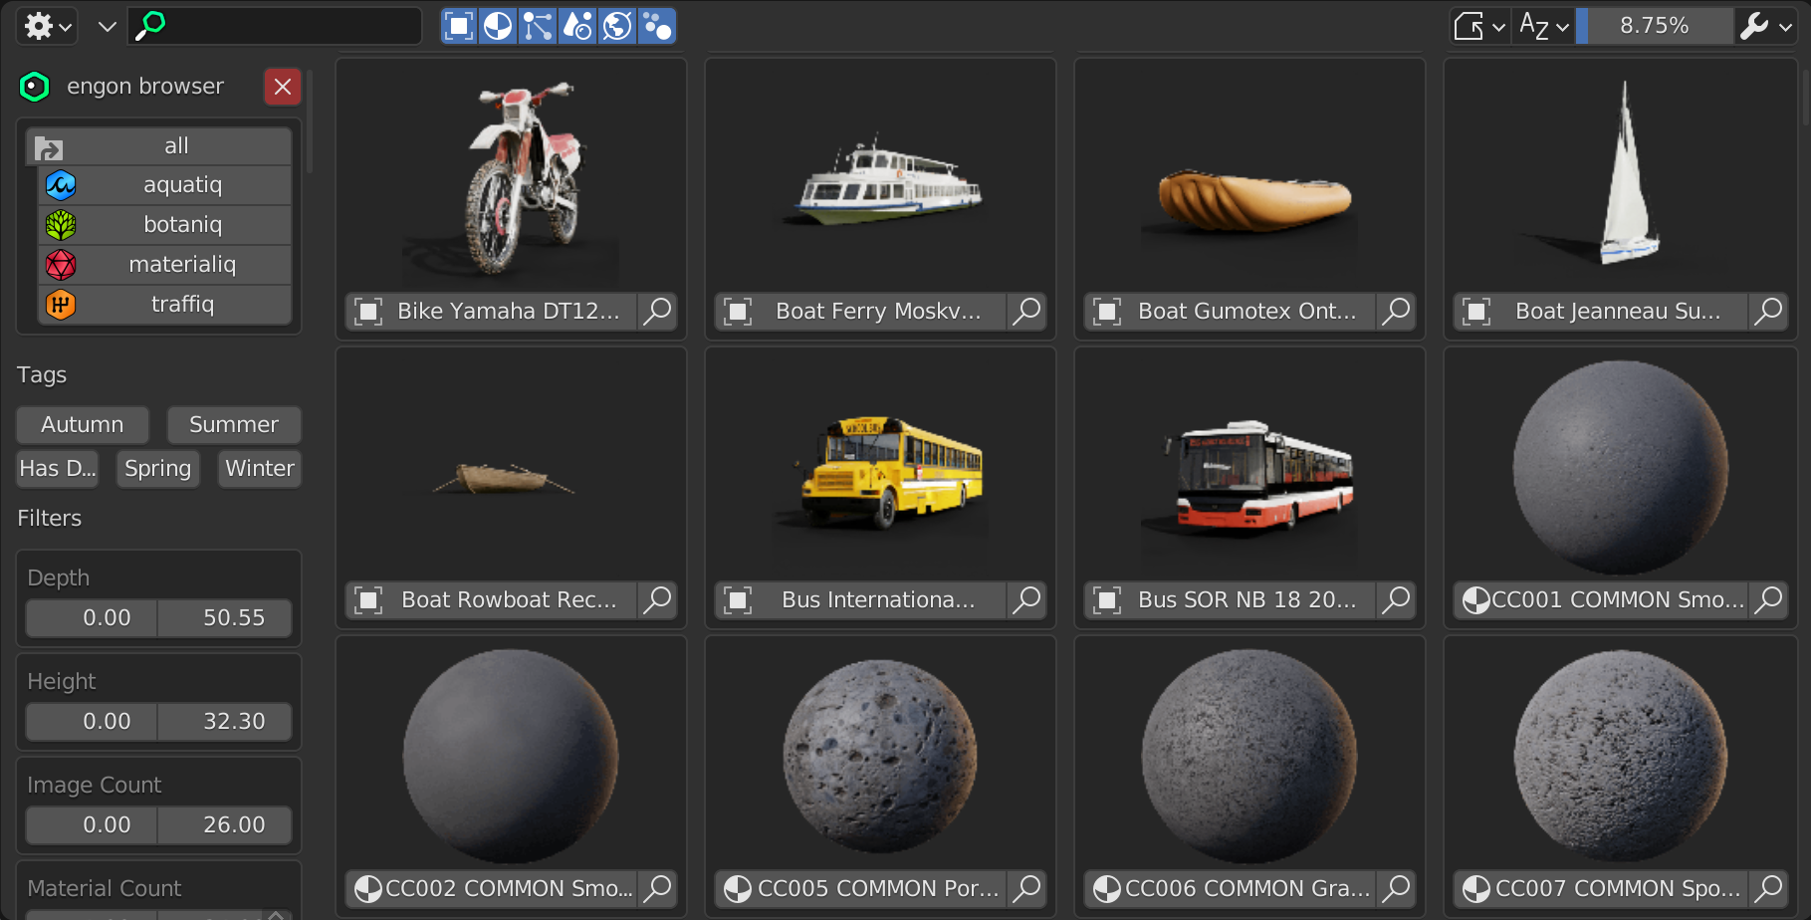Screen dimensions: 1811x920
Task: Toggle the Node Groups filter icon
Action: (538, 26)
